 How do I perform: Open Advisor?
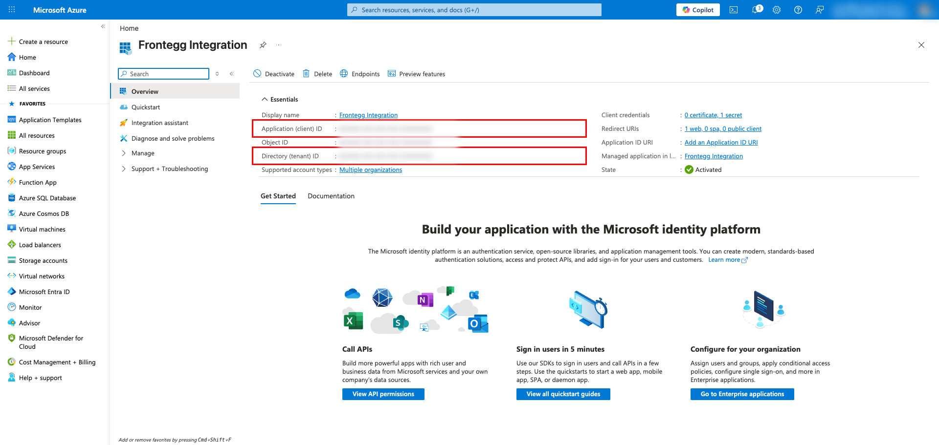tap(29, 323)
